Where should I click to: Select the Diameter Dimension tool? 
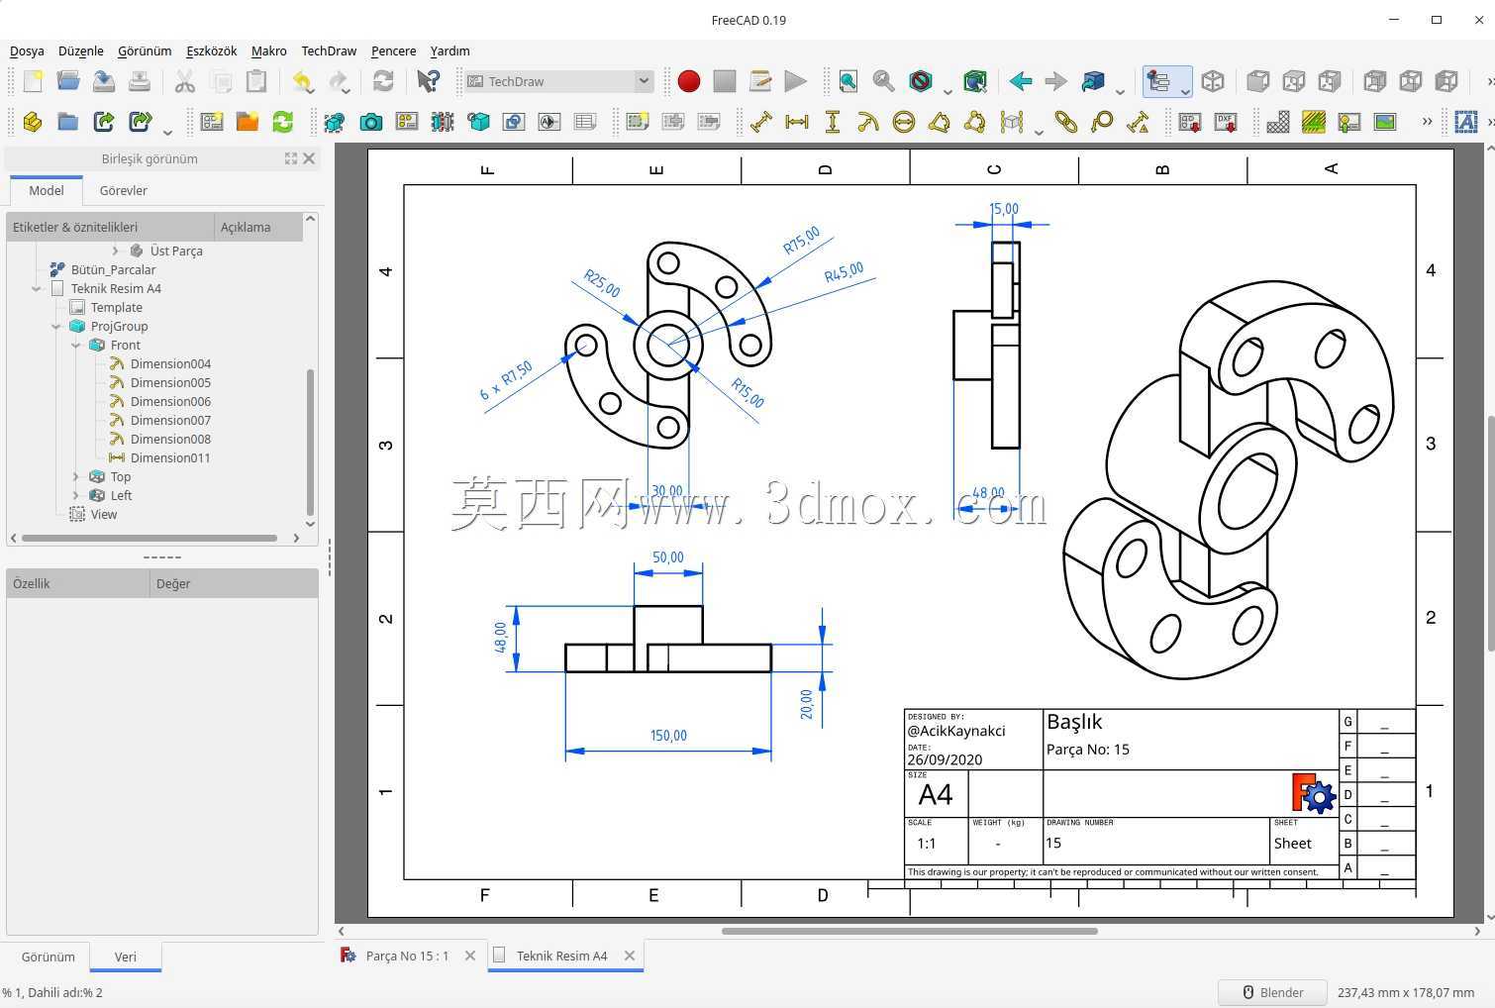904,122
